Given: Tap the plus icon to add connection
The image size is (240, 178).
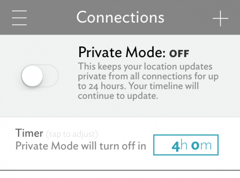Looking at the screenshot, I should [x=220, y=18].
